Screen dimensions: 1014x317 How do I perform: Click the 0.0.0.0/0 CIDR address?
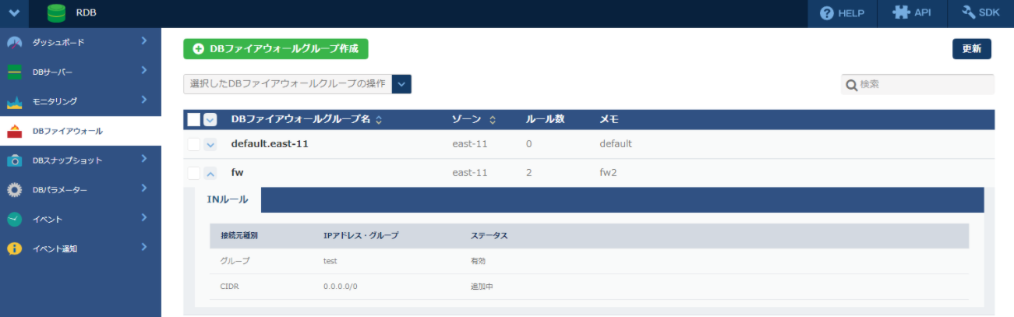pos(341,287)
